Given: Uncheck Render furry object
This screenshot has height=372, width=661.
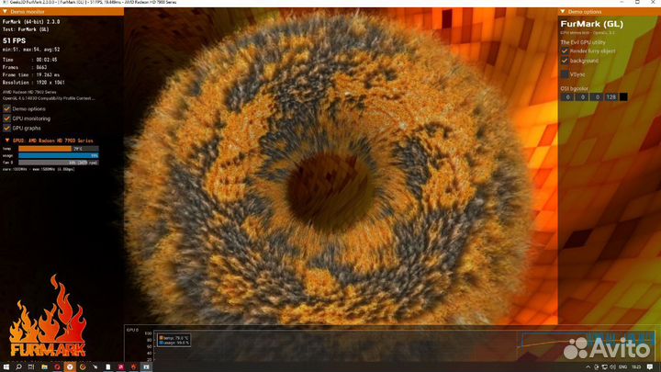Looking at the screenshot, I should pos(565,51).
